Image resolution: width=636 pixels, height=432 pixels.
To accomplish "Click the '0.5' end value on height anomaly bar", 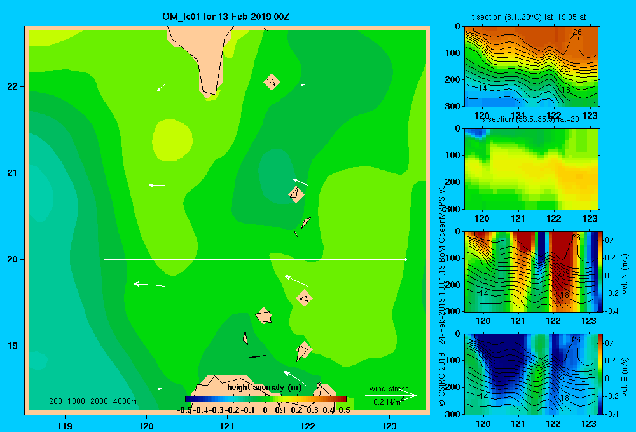I will point(344,410).
